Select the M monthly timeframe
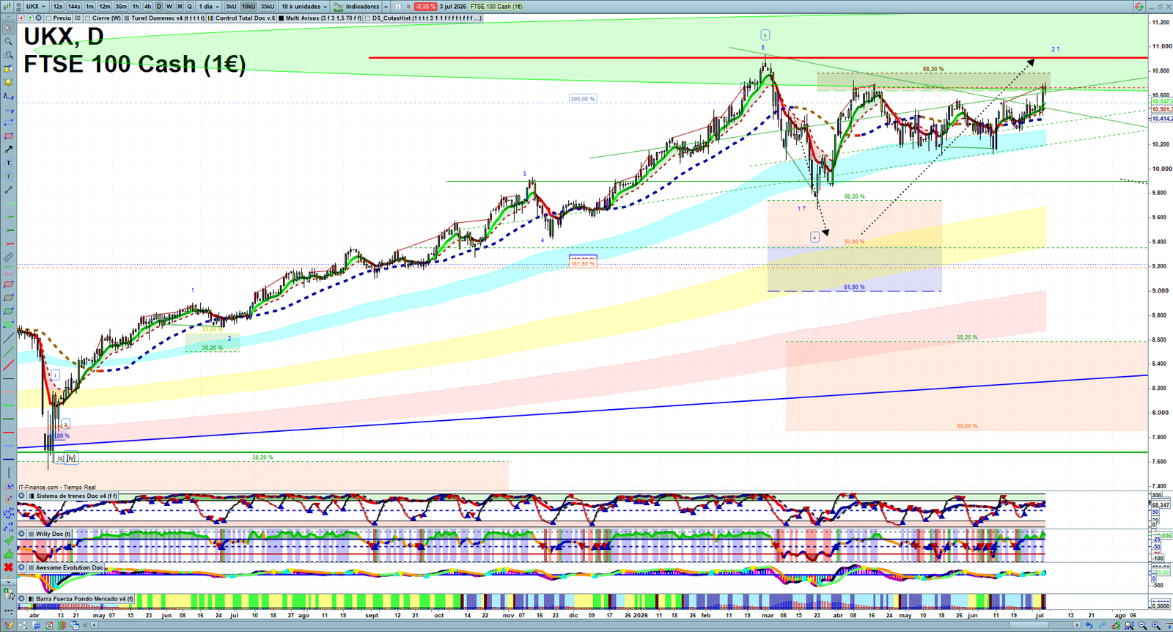1173x632 pixels. 180,7
